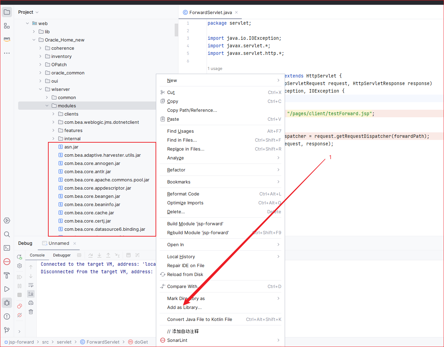Switch to the Console tab
The width and height of the screenshot is (444, 347).
click(x=37, y=255)
